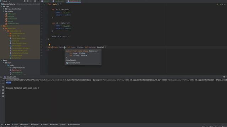227x127 pixels.
Task: Click AndroidTutorial module in documentation popup
Action: coord(73,63)
